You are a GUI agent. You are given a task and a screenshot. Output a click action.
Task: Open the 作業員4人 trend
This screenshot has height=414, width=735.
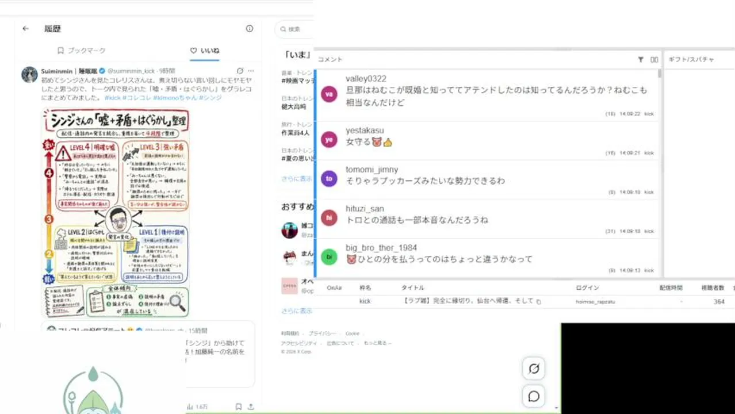pos(296,132)
